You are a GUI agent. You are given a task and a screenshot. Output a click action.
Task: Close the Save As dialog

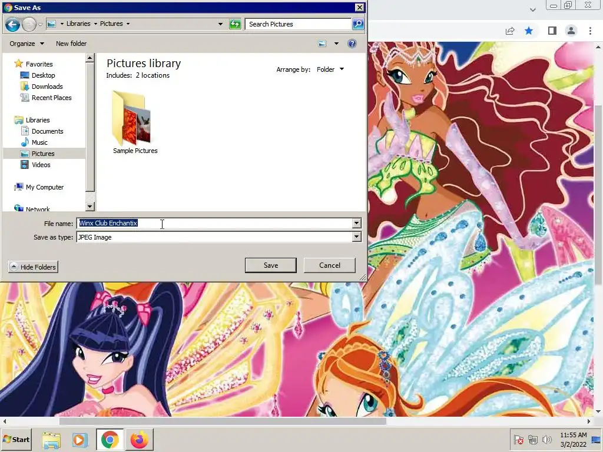[x=359, y=7]
